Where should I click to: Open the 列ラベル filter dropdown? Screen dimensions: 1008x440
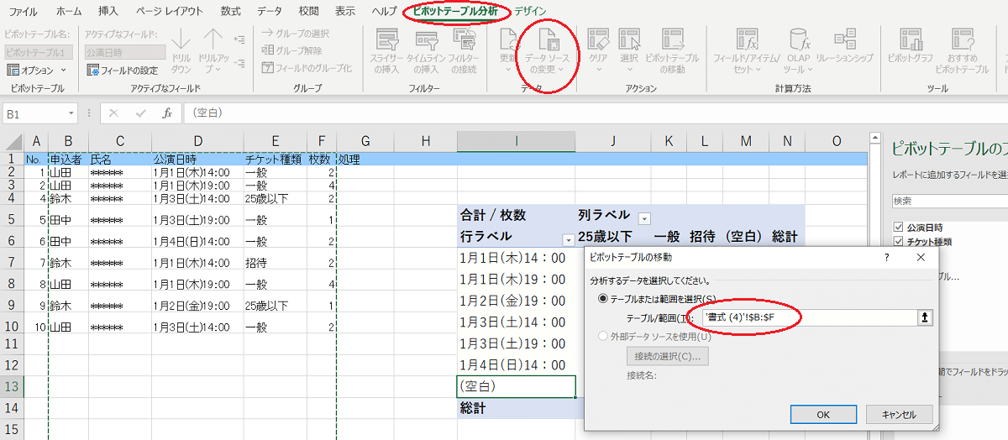644,218
